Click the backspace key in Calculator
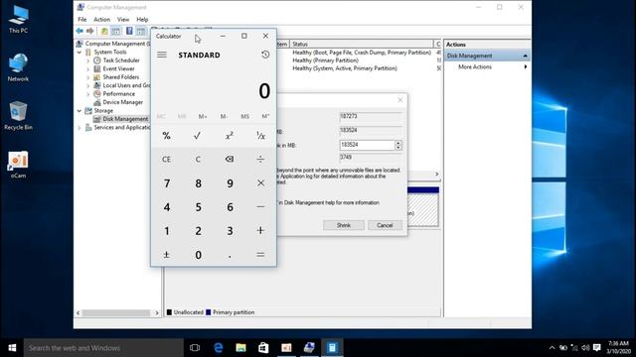This screenshot has width=636, height=357. (x=230, y=159)
